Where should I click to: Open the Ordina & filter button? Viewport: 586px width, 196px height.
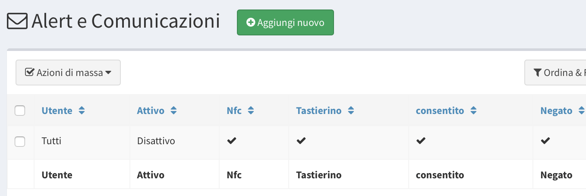click(557, 73)
